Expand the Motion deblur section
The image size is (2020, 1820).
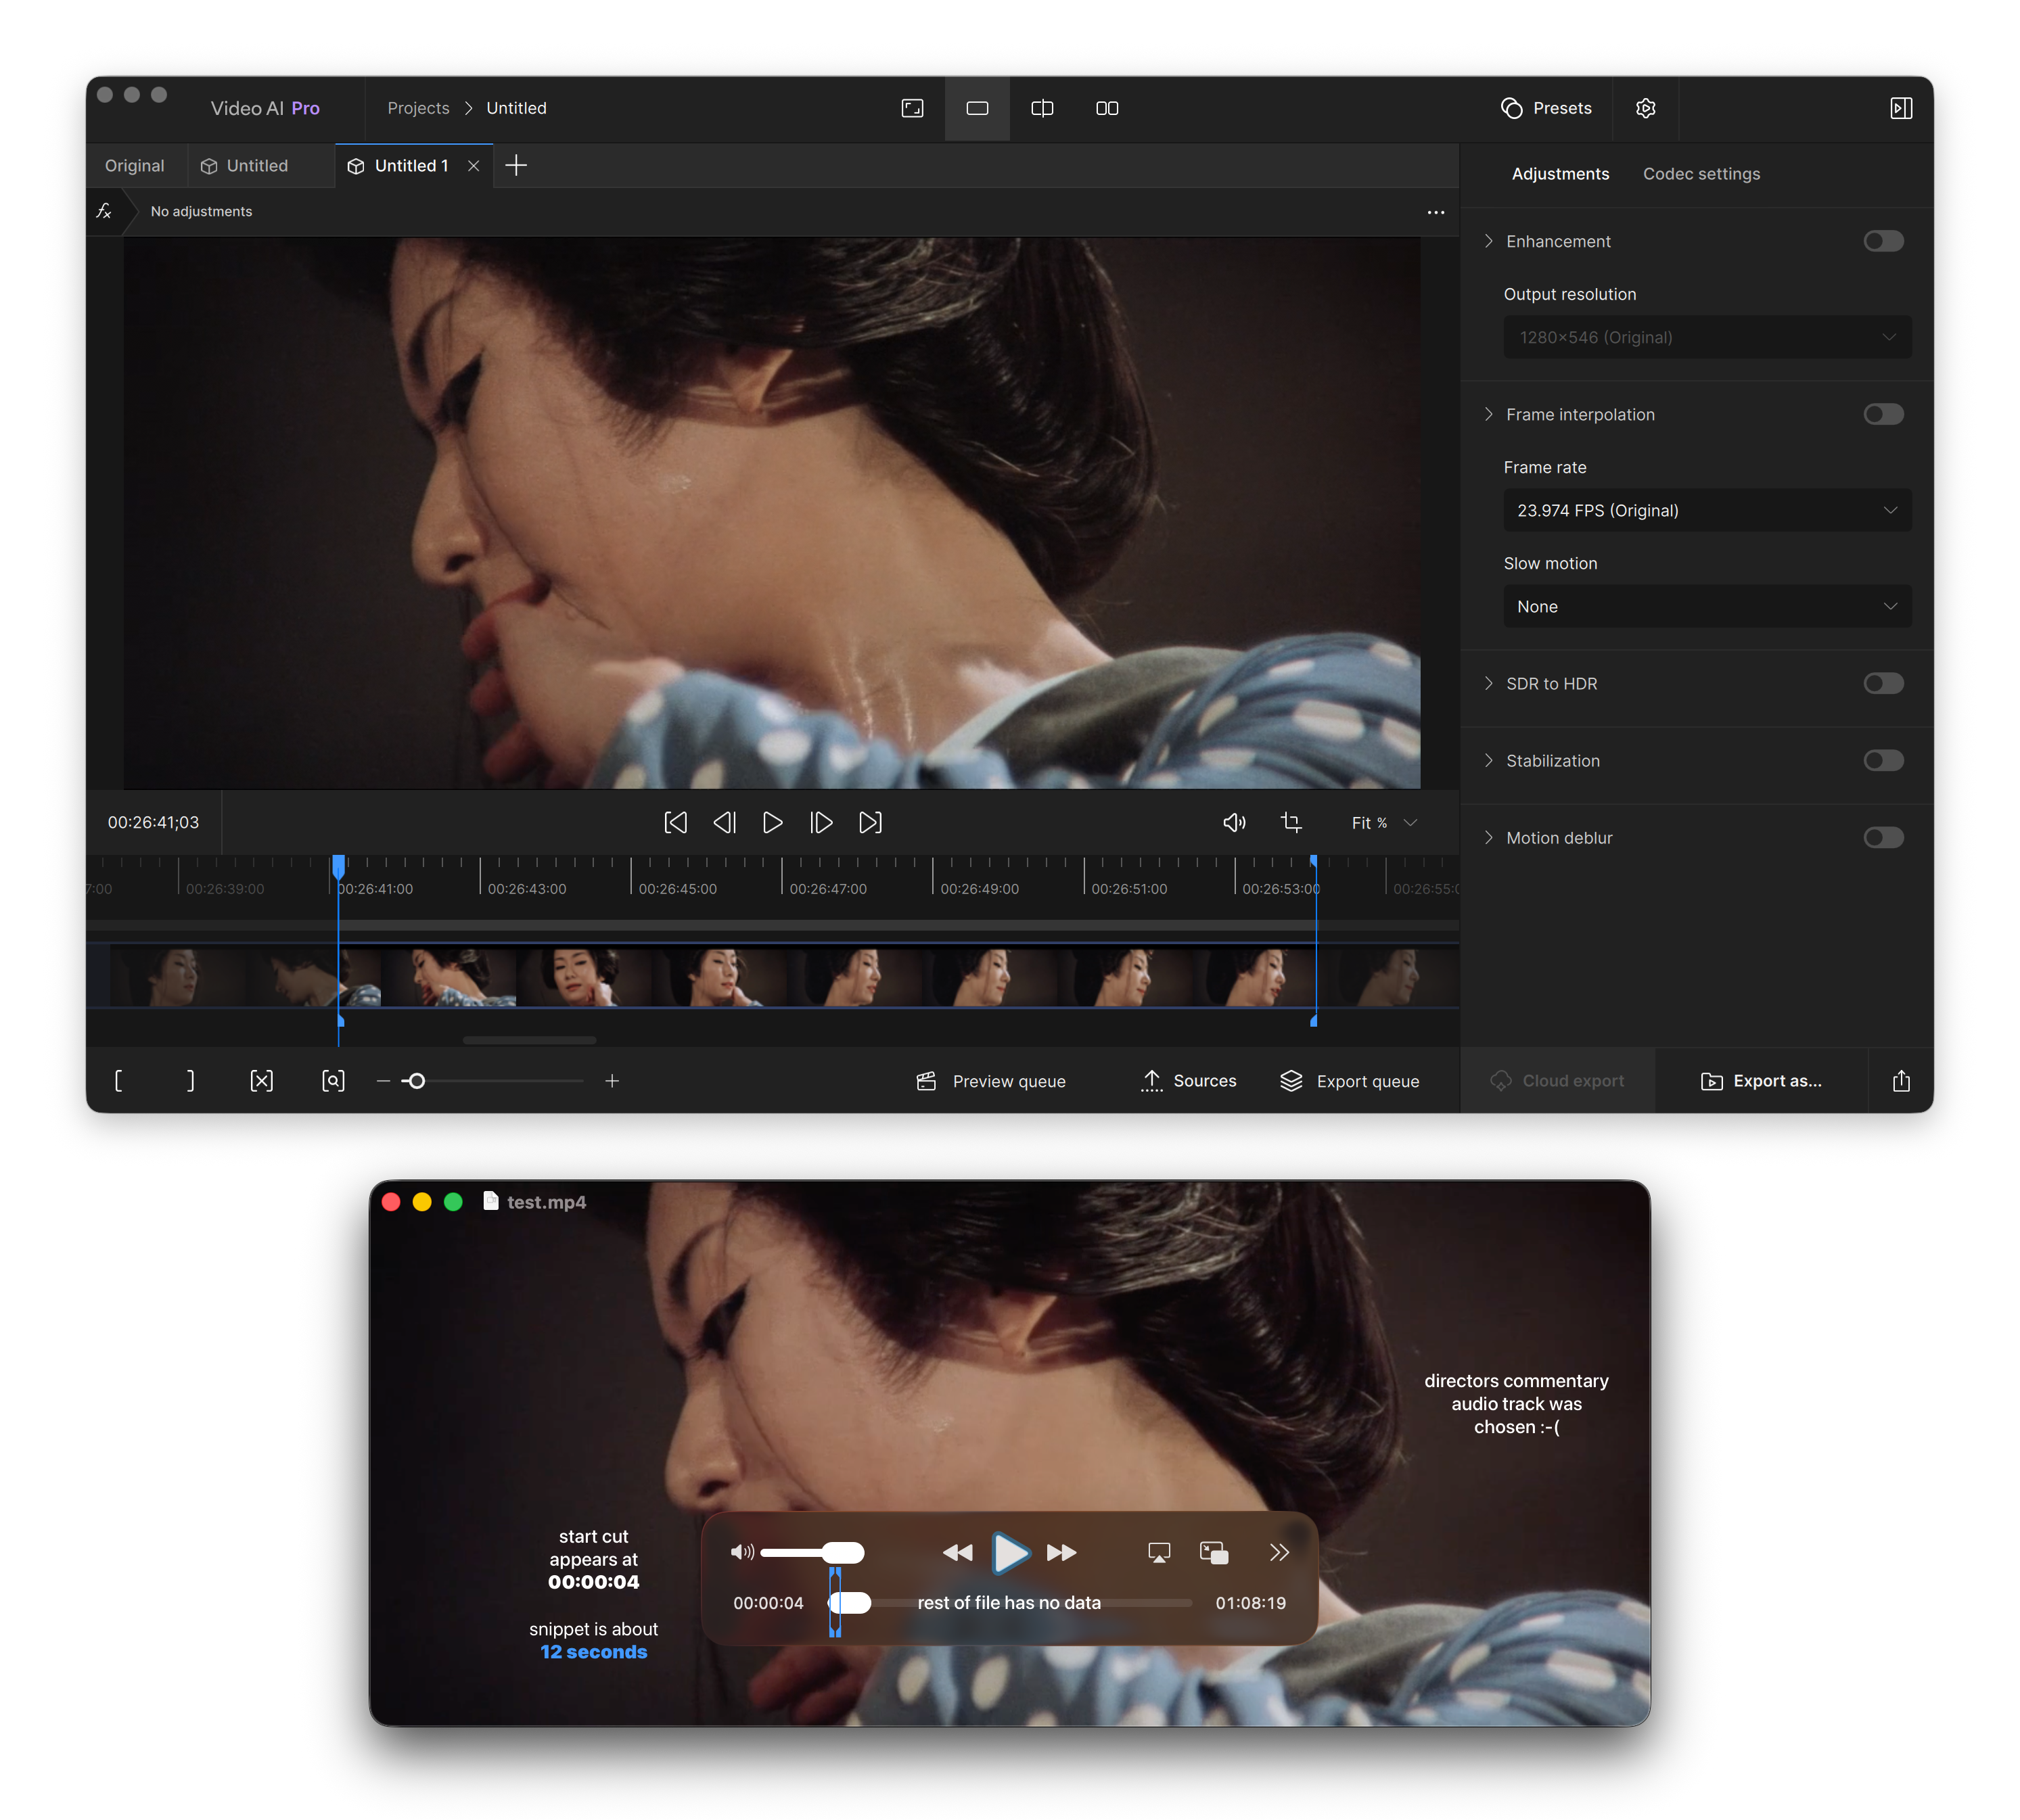click(x=1489, y=837)
